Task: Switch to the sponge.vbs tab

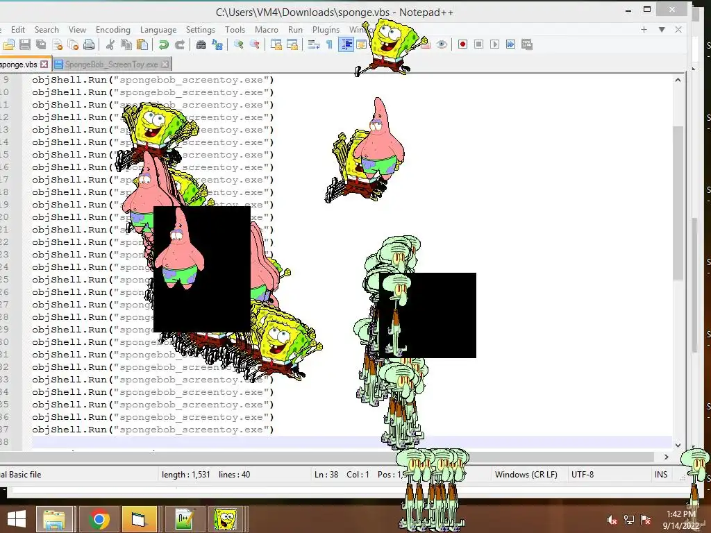Action: [19, 65]
